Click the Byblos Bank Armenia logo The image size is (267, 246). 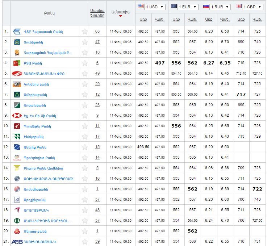[x=17, y=168]
